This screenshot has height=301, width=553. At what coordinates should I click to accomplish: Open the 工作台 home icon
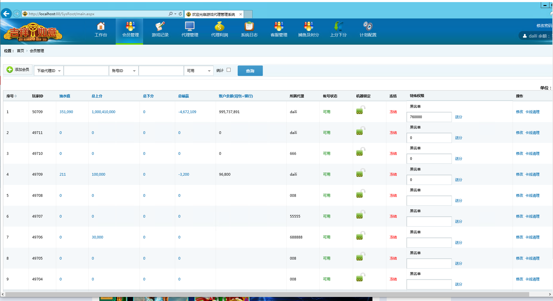pyautogui.click(x=101, y=26)
